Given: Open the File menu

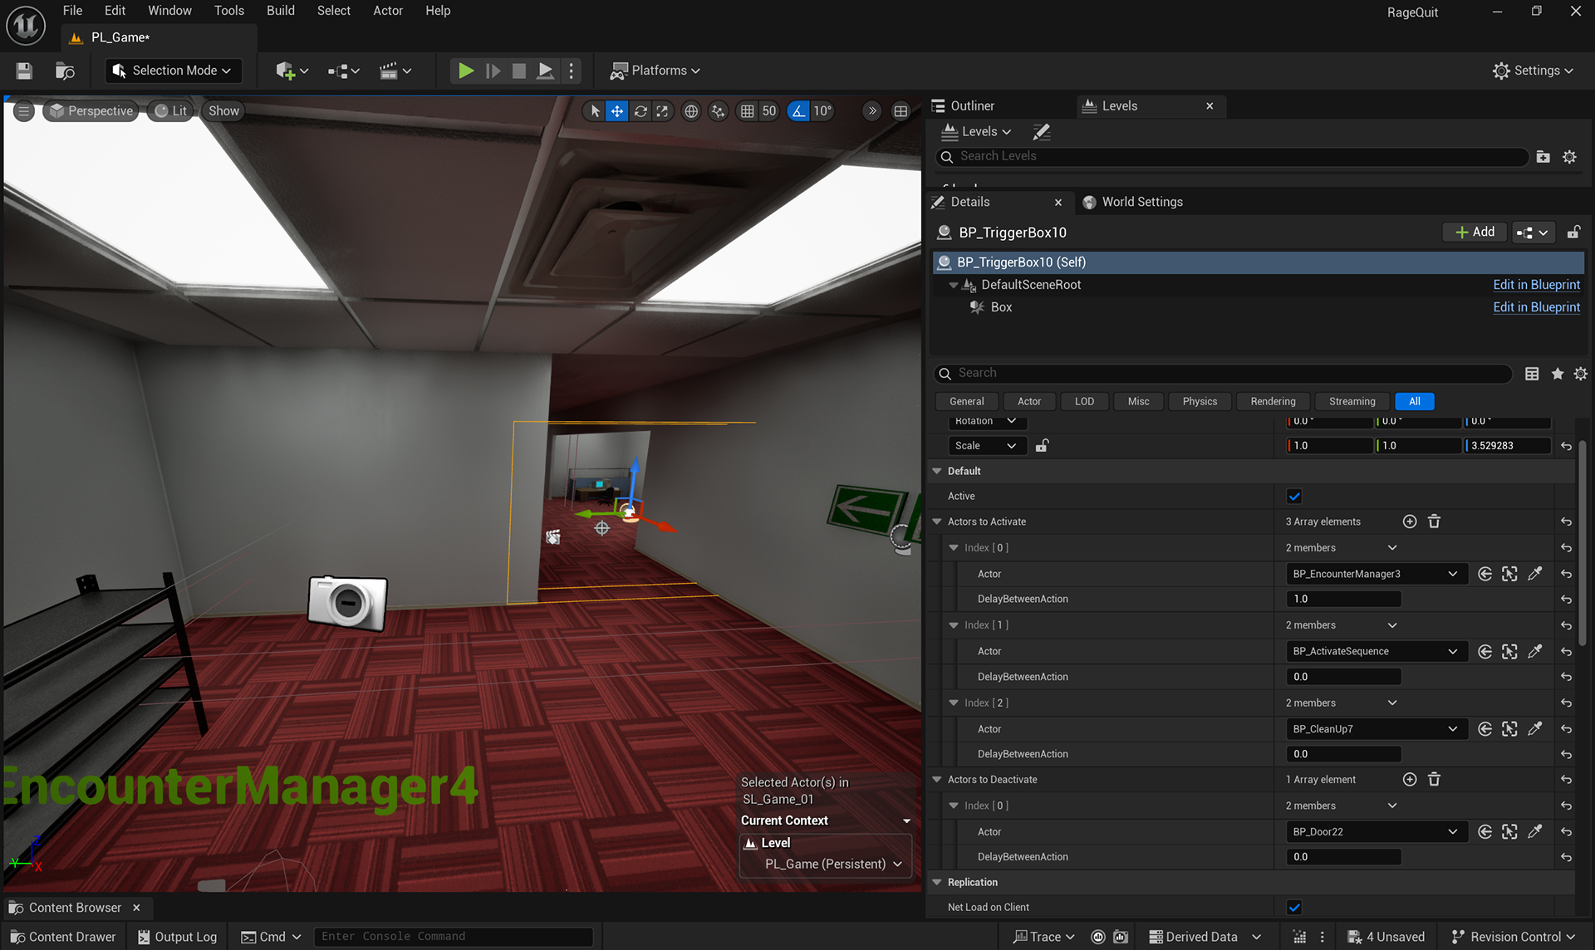Looking at the screenshot, I should click(72, 11).
